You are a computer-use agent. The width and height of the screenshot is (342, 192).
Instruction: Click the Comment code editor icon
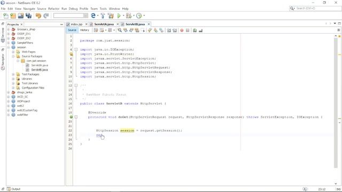tap(195, 30)
